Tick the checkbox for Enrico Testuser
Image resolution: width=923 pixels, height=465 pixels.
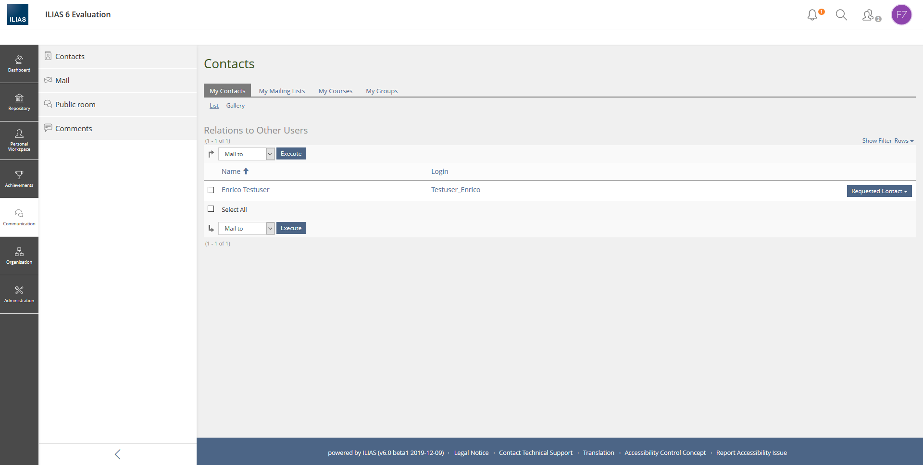pyautogui.click(x=211, y=190)
